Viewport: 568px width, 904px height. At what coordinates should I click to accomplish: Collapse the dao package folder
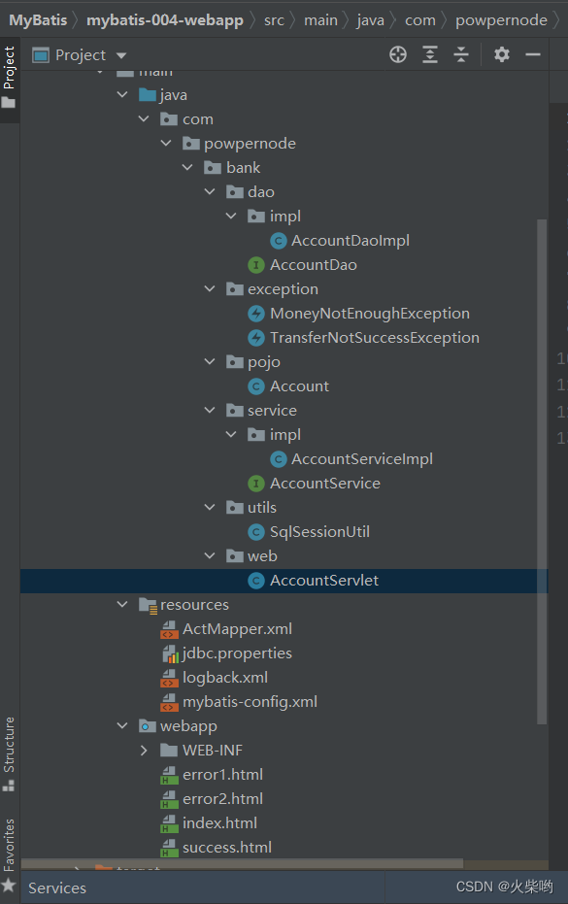pos(210,191)
